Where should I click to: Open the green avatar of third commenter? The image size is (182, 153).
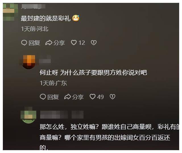[x=28, y=115]
